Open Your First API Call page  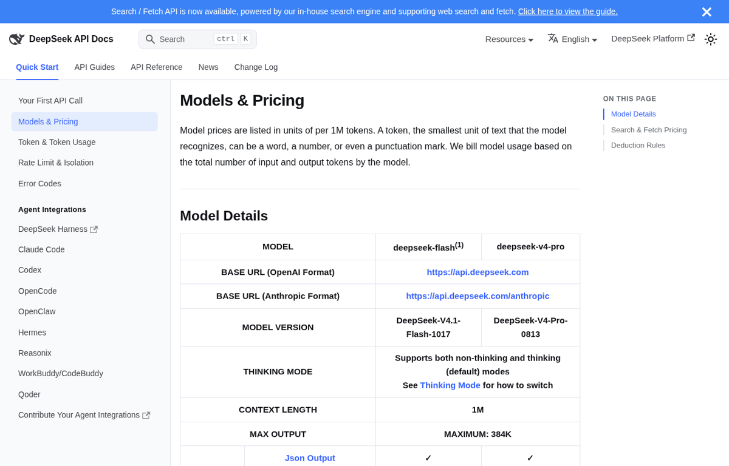(84, 101)
